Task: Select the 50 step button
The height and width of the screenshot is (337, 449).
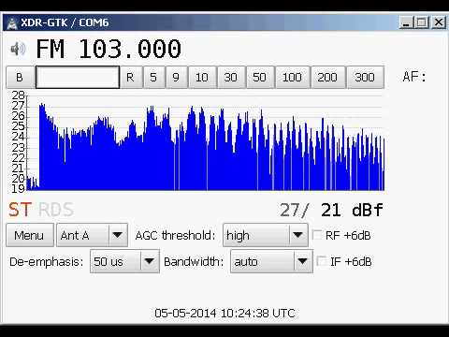Action: point(260,77)
